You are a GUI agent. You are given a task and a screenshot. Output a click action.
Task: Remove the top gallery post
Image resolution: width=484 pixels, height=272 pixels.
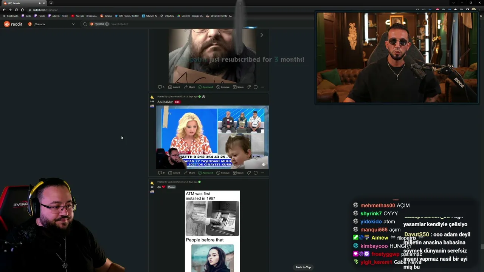223,87
